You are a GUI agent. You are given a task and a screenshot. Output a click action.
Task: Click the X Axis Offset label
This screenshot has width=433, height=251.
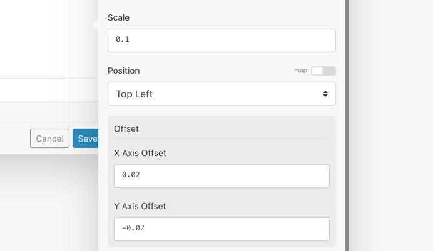point(140,153)
